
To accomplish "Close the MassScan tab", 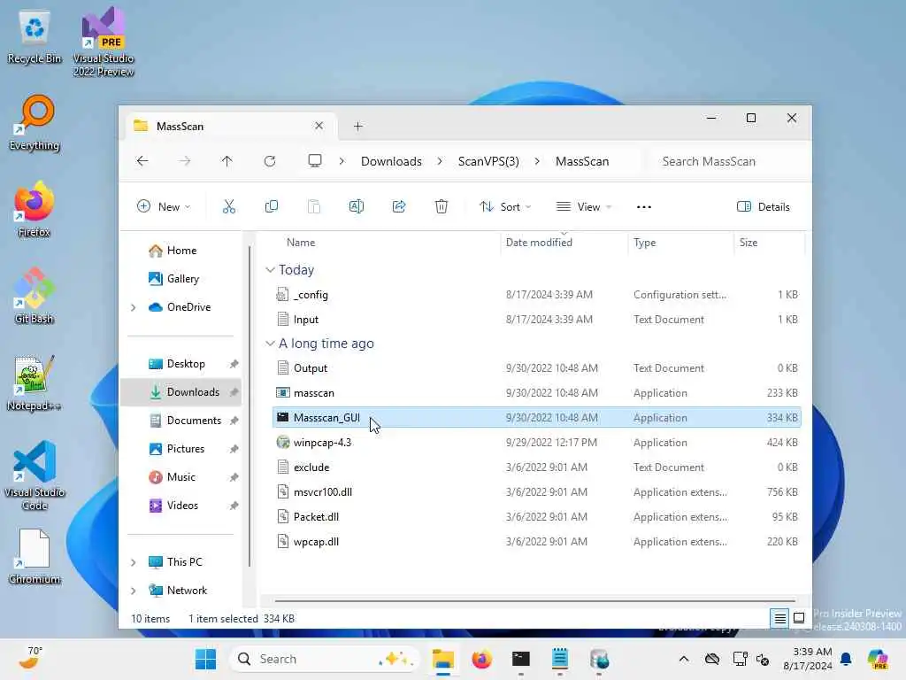I will pos(319,126).
